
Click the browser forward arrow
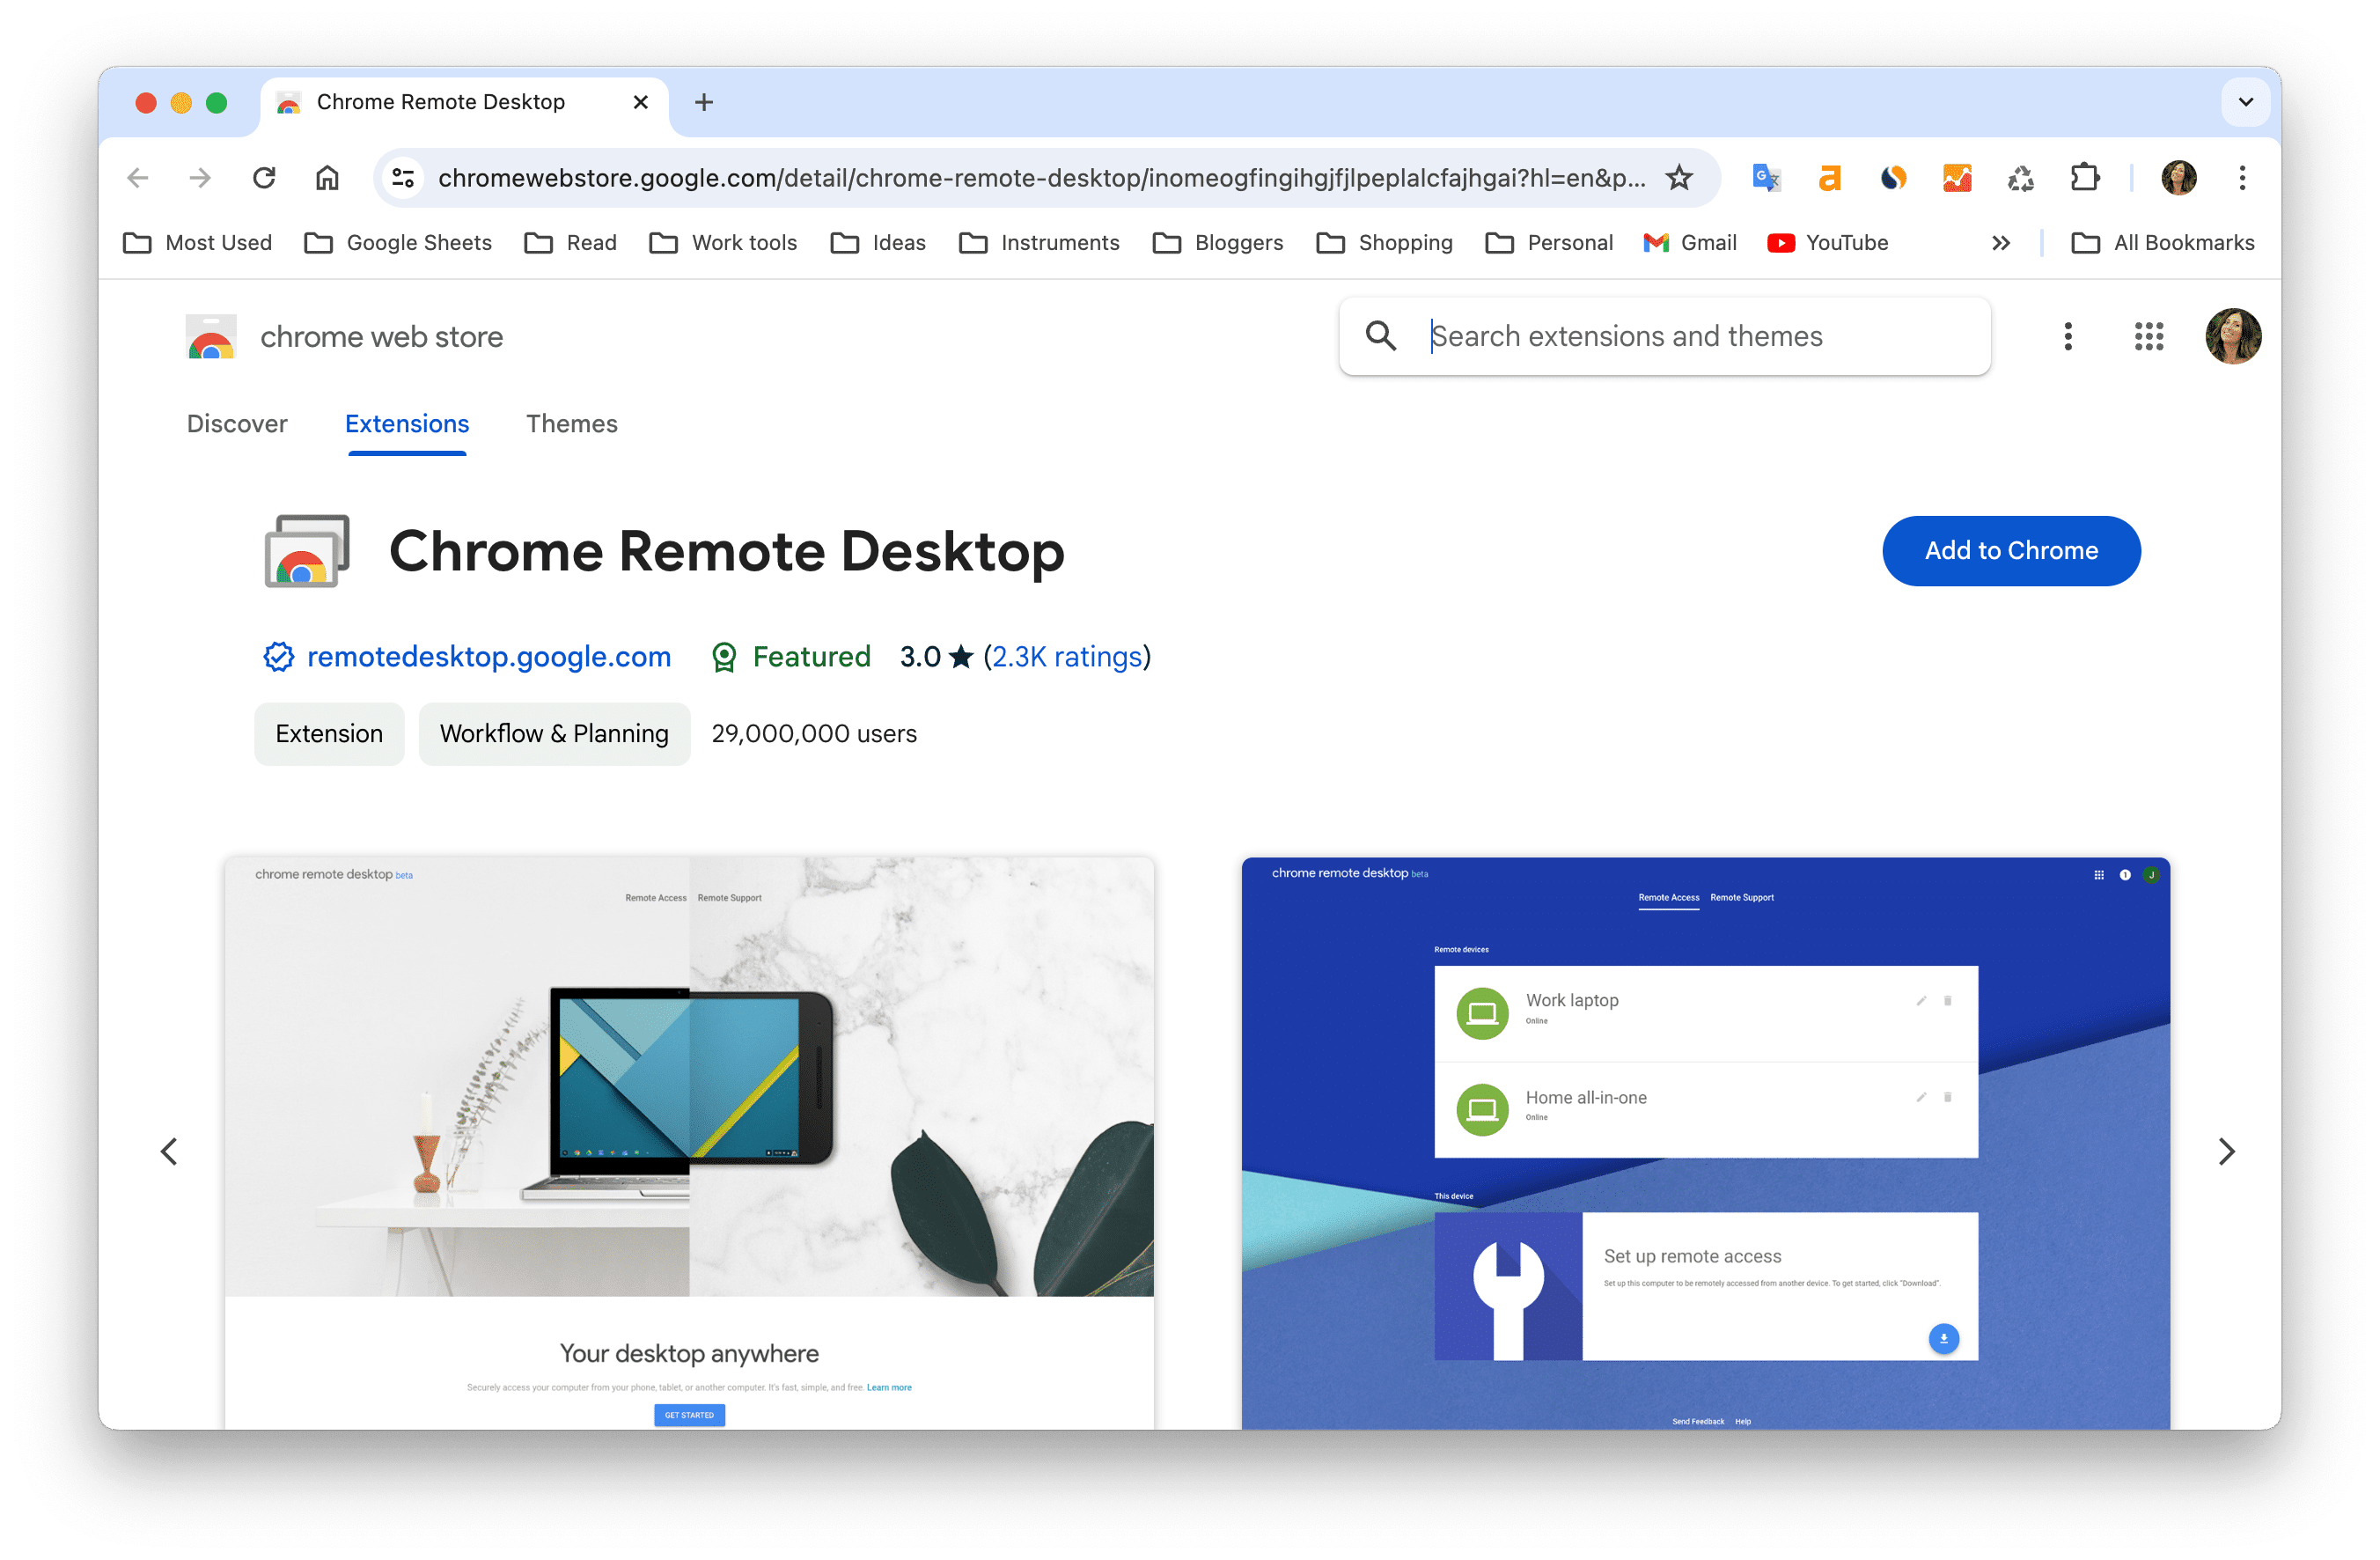200,178
